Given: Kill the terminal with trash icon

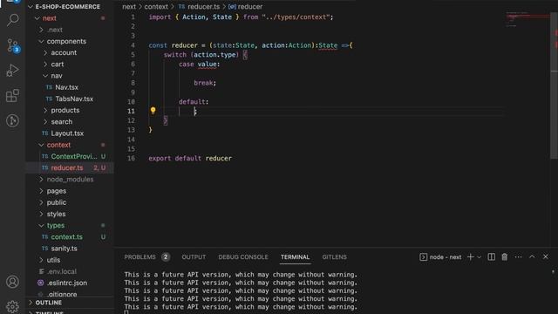Looking at the screenshot, I should tap(505, 256).
